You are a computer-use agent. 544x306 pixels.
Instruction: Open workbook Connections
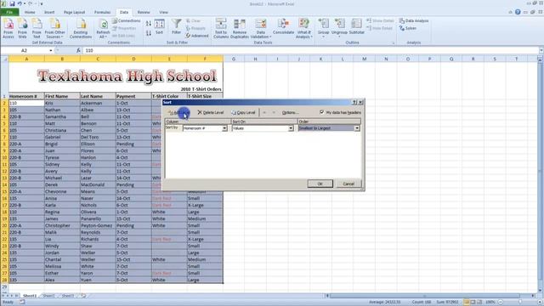127,20
